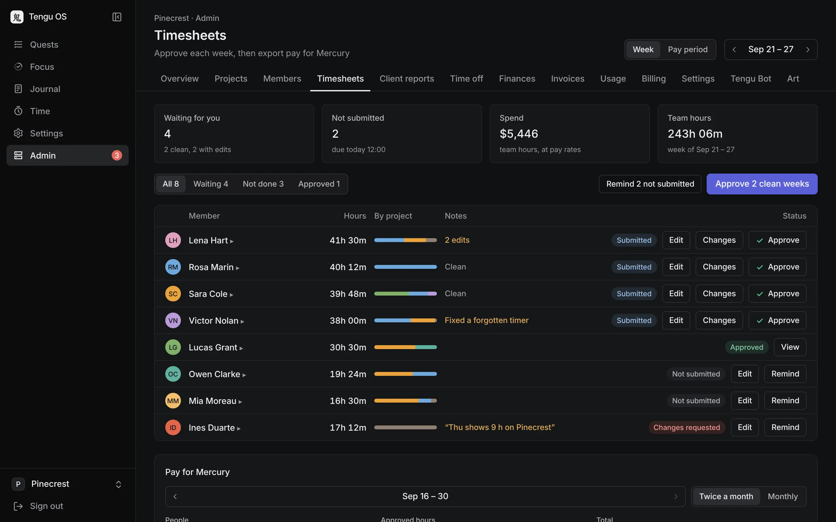This screenshot has width=836, height=522.
Task: Collapse the sidebar with the panel icon
Action: (x=117, y=17)
